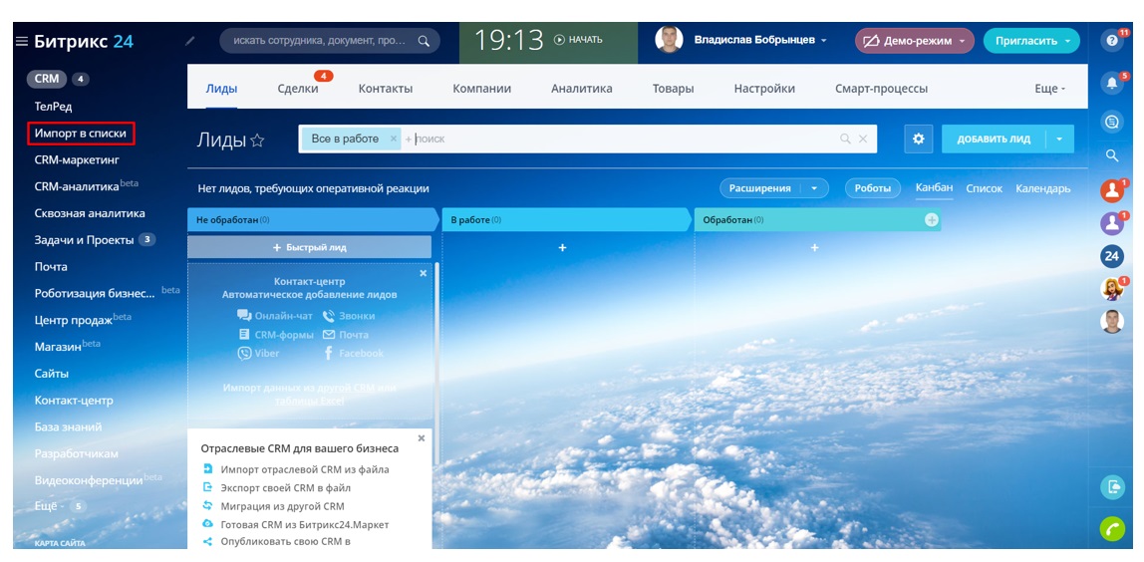The image size is (1144, 562).
Task: Open the purple contact avatar chat
Action: click(x=1112, y=224)
